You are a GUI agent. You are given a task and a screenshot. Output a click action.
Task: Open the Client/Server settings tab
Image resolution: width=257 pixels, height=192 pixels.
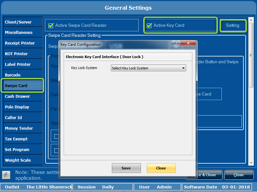pyautogui.click(x=23, y=22)
